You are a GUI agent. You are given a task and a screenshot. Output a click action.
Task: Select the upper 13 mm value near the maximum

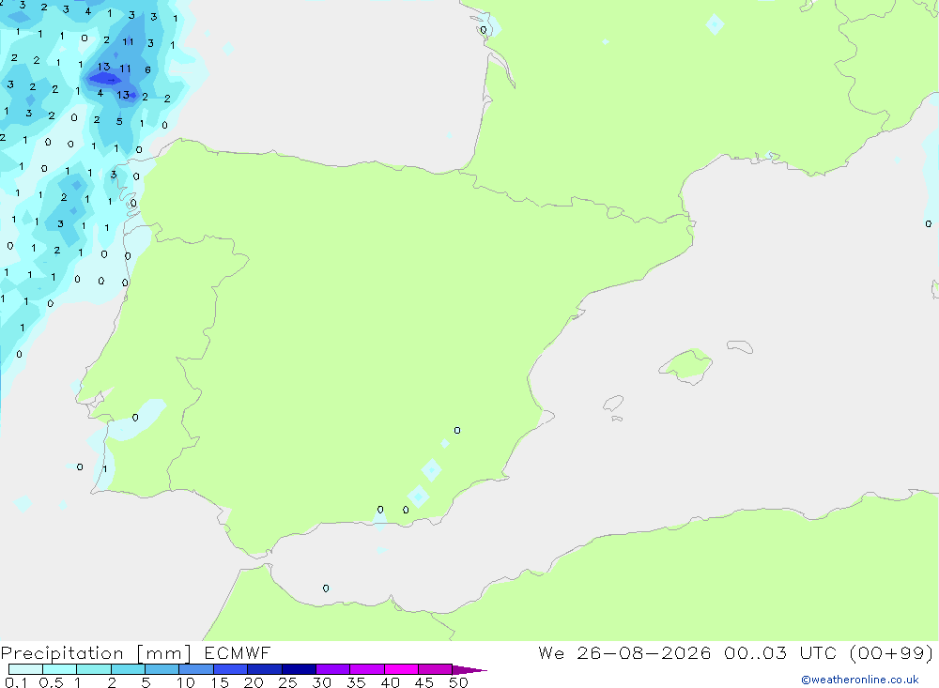[103, 67]
